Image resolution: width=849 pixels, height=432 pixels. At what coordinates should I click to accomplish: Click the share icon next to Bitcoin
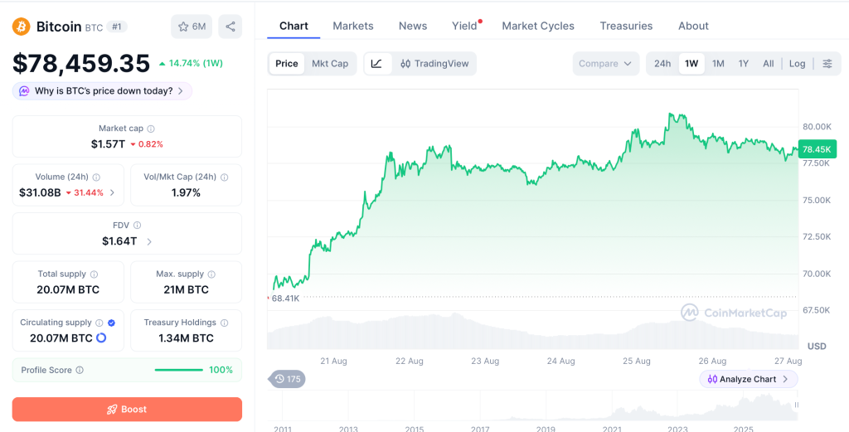[230, 27]
